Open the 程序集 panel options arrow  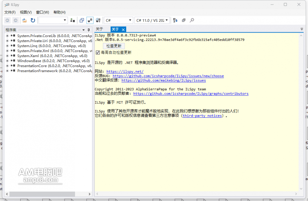84,30
